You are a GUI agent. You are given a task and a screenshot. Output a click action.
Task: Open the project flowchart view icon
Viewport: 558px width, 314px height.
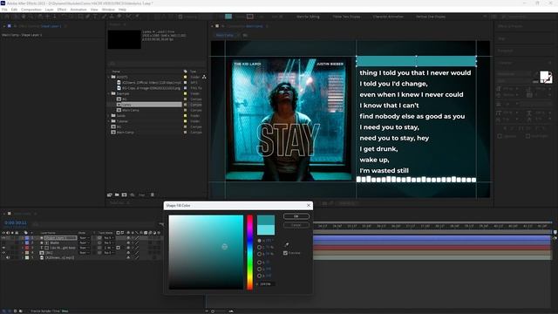click(204, 77)
